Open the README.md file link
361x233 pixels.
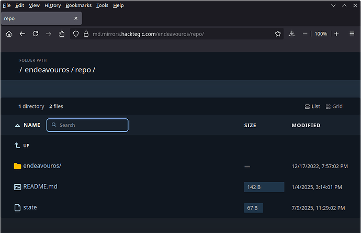click(40, 186)
